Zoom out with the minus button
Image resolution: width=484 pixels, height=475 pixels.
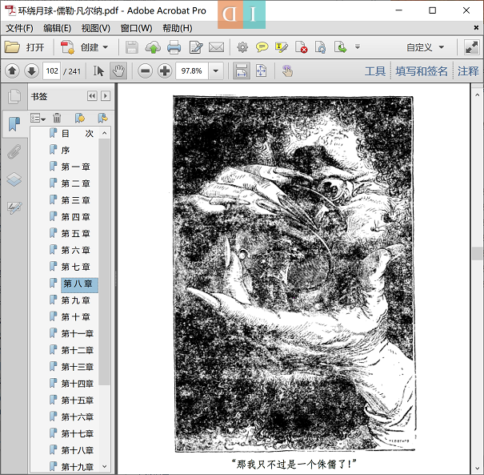[x=146, y=71]
